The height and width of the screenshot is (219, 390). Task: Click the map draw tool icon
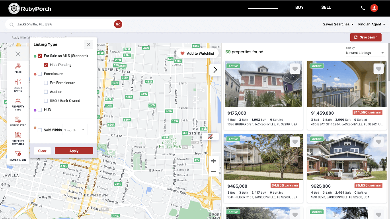pos(211,136)
